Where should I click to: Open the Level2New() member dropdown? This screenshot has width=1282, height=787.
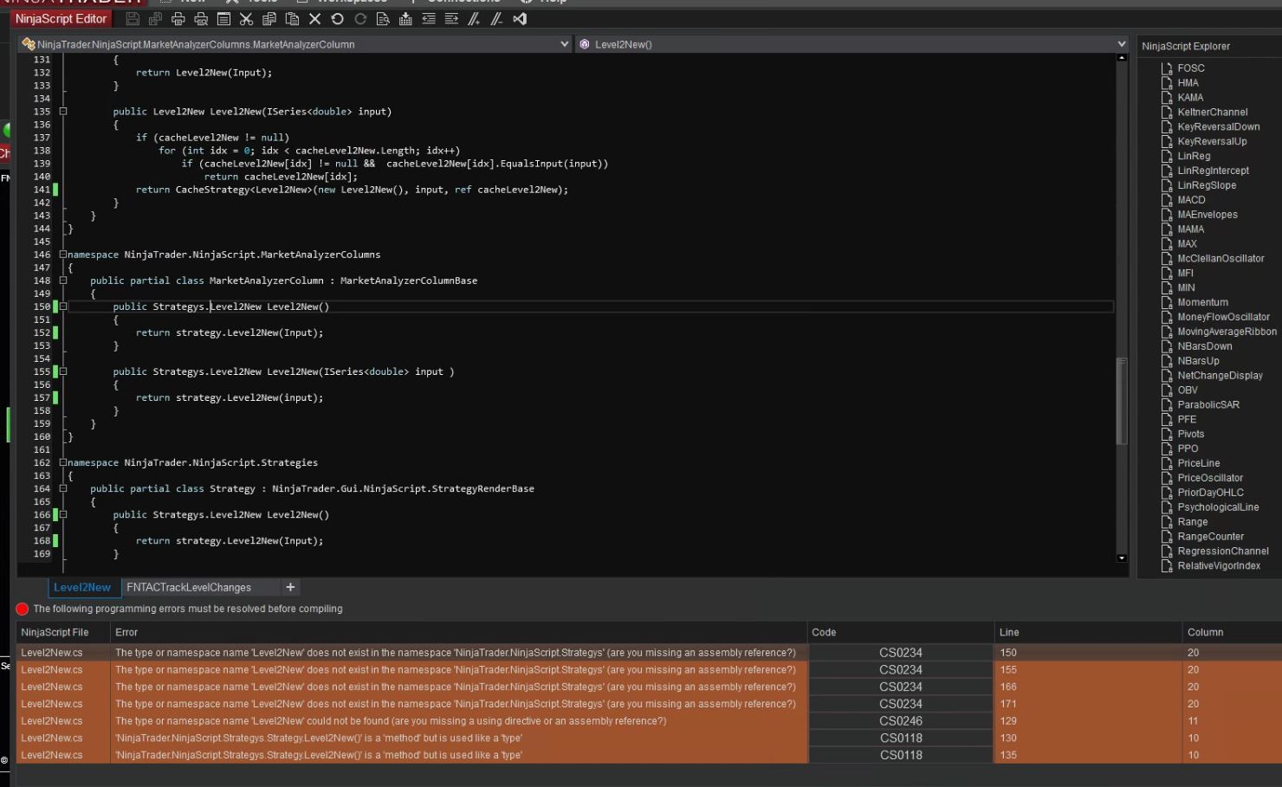pos(1121,44)
